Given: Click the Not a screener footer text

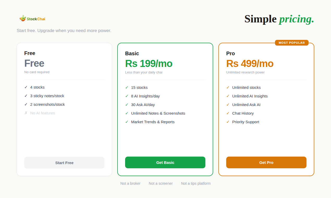Looking at the screenshot, I should click(161, 183).
